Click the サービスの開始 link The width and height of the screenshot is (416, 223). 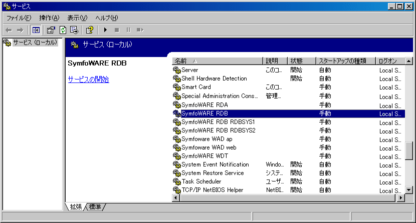pyautogui.click(x=89, y=79)
